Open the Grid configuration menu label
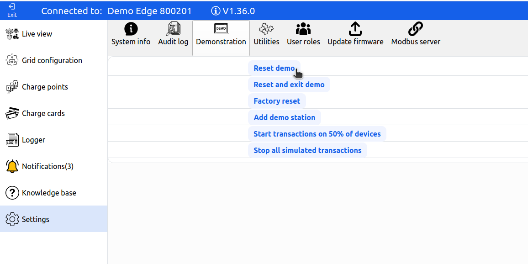Screen dimensions: 528x264 coord(52,61)
